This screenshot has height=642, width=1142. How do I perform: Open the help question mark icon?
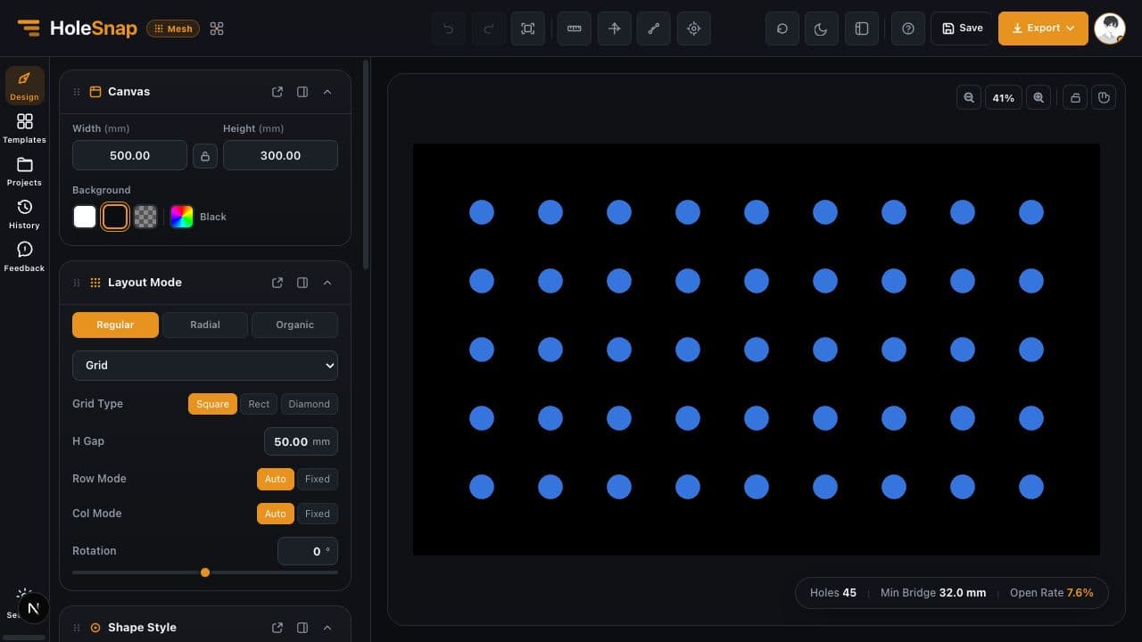908,29
